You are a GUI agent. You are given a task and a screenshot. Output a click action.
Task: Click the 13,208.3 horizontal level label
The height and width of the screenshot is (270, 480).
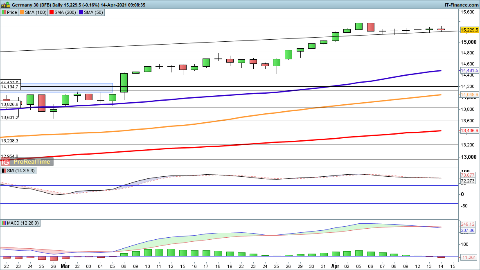click(x=10, y=140)
